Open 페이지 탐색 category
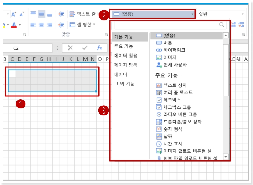This screenshot has width=253, height=185. tap(126, 65)
